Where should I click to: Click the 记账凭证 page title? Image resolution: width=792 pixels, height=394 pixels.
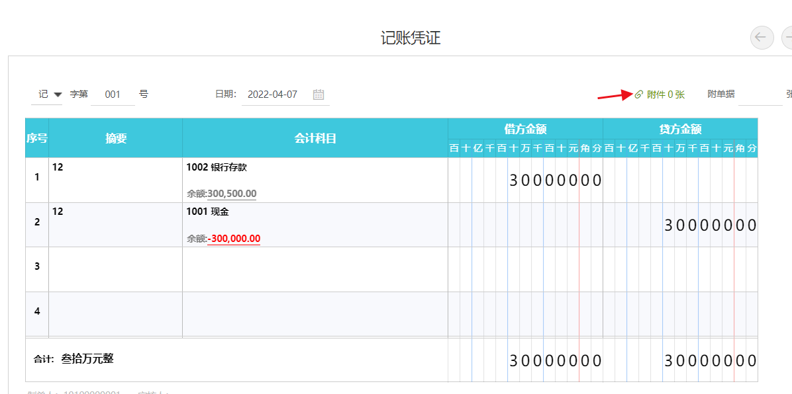pyautogui.click(x=411, y=38)
